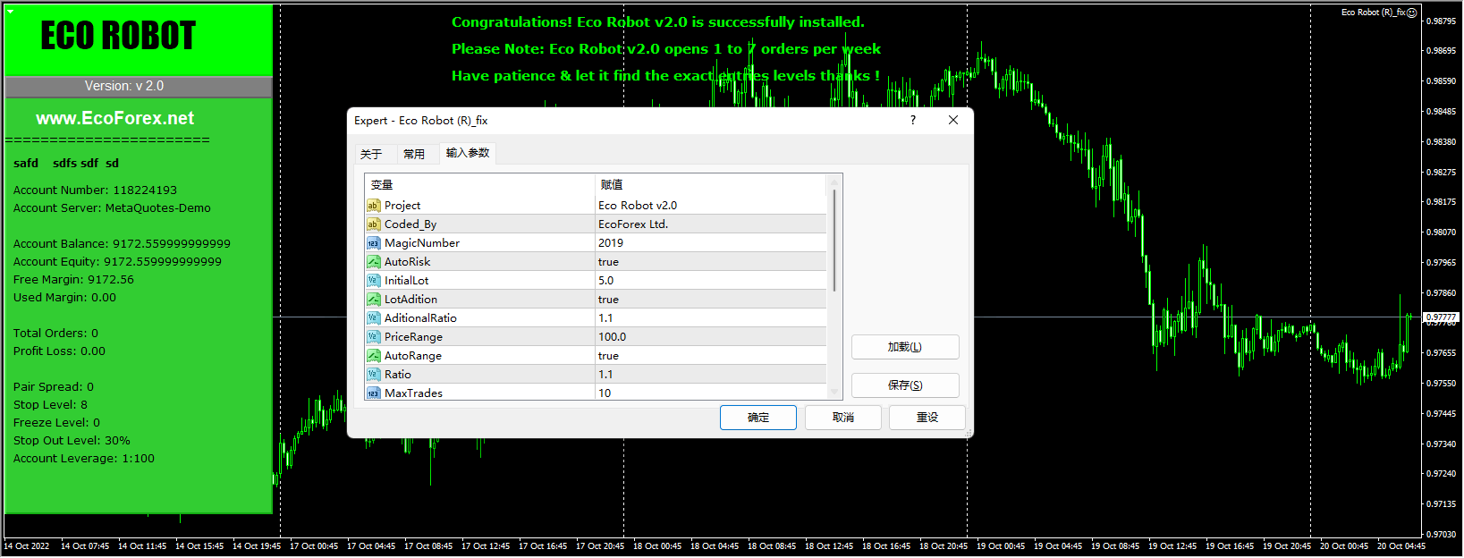Click the AutoRisk boolean-type icon
Viewport: 1464px width, 558px height.
pyautogui.click(x=374, y=262)
